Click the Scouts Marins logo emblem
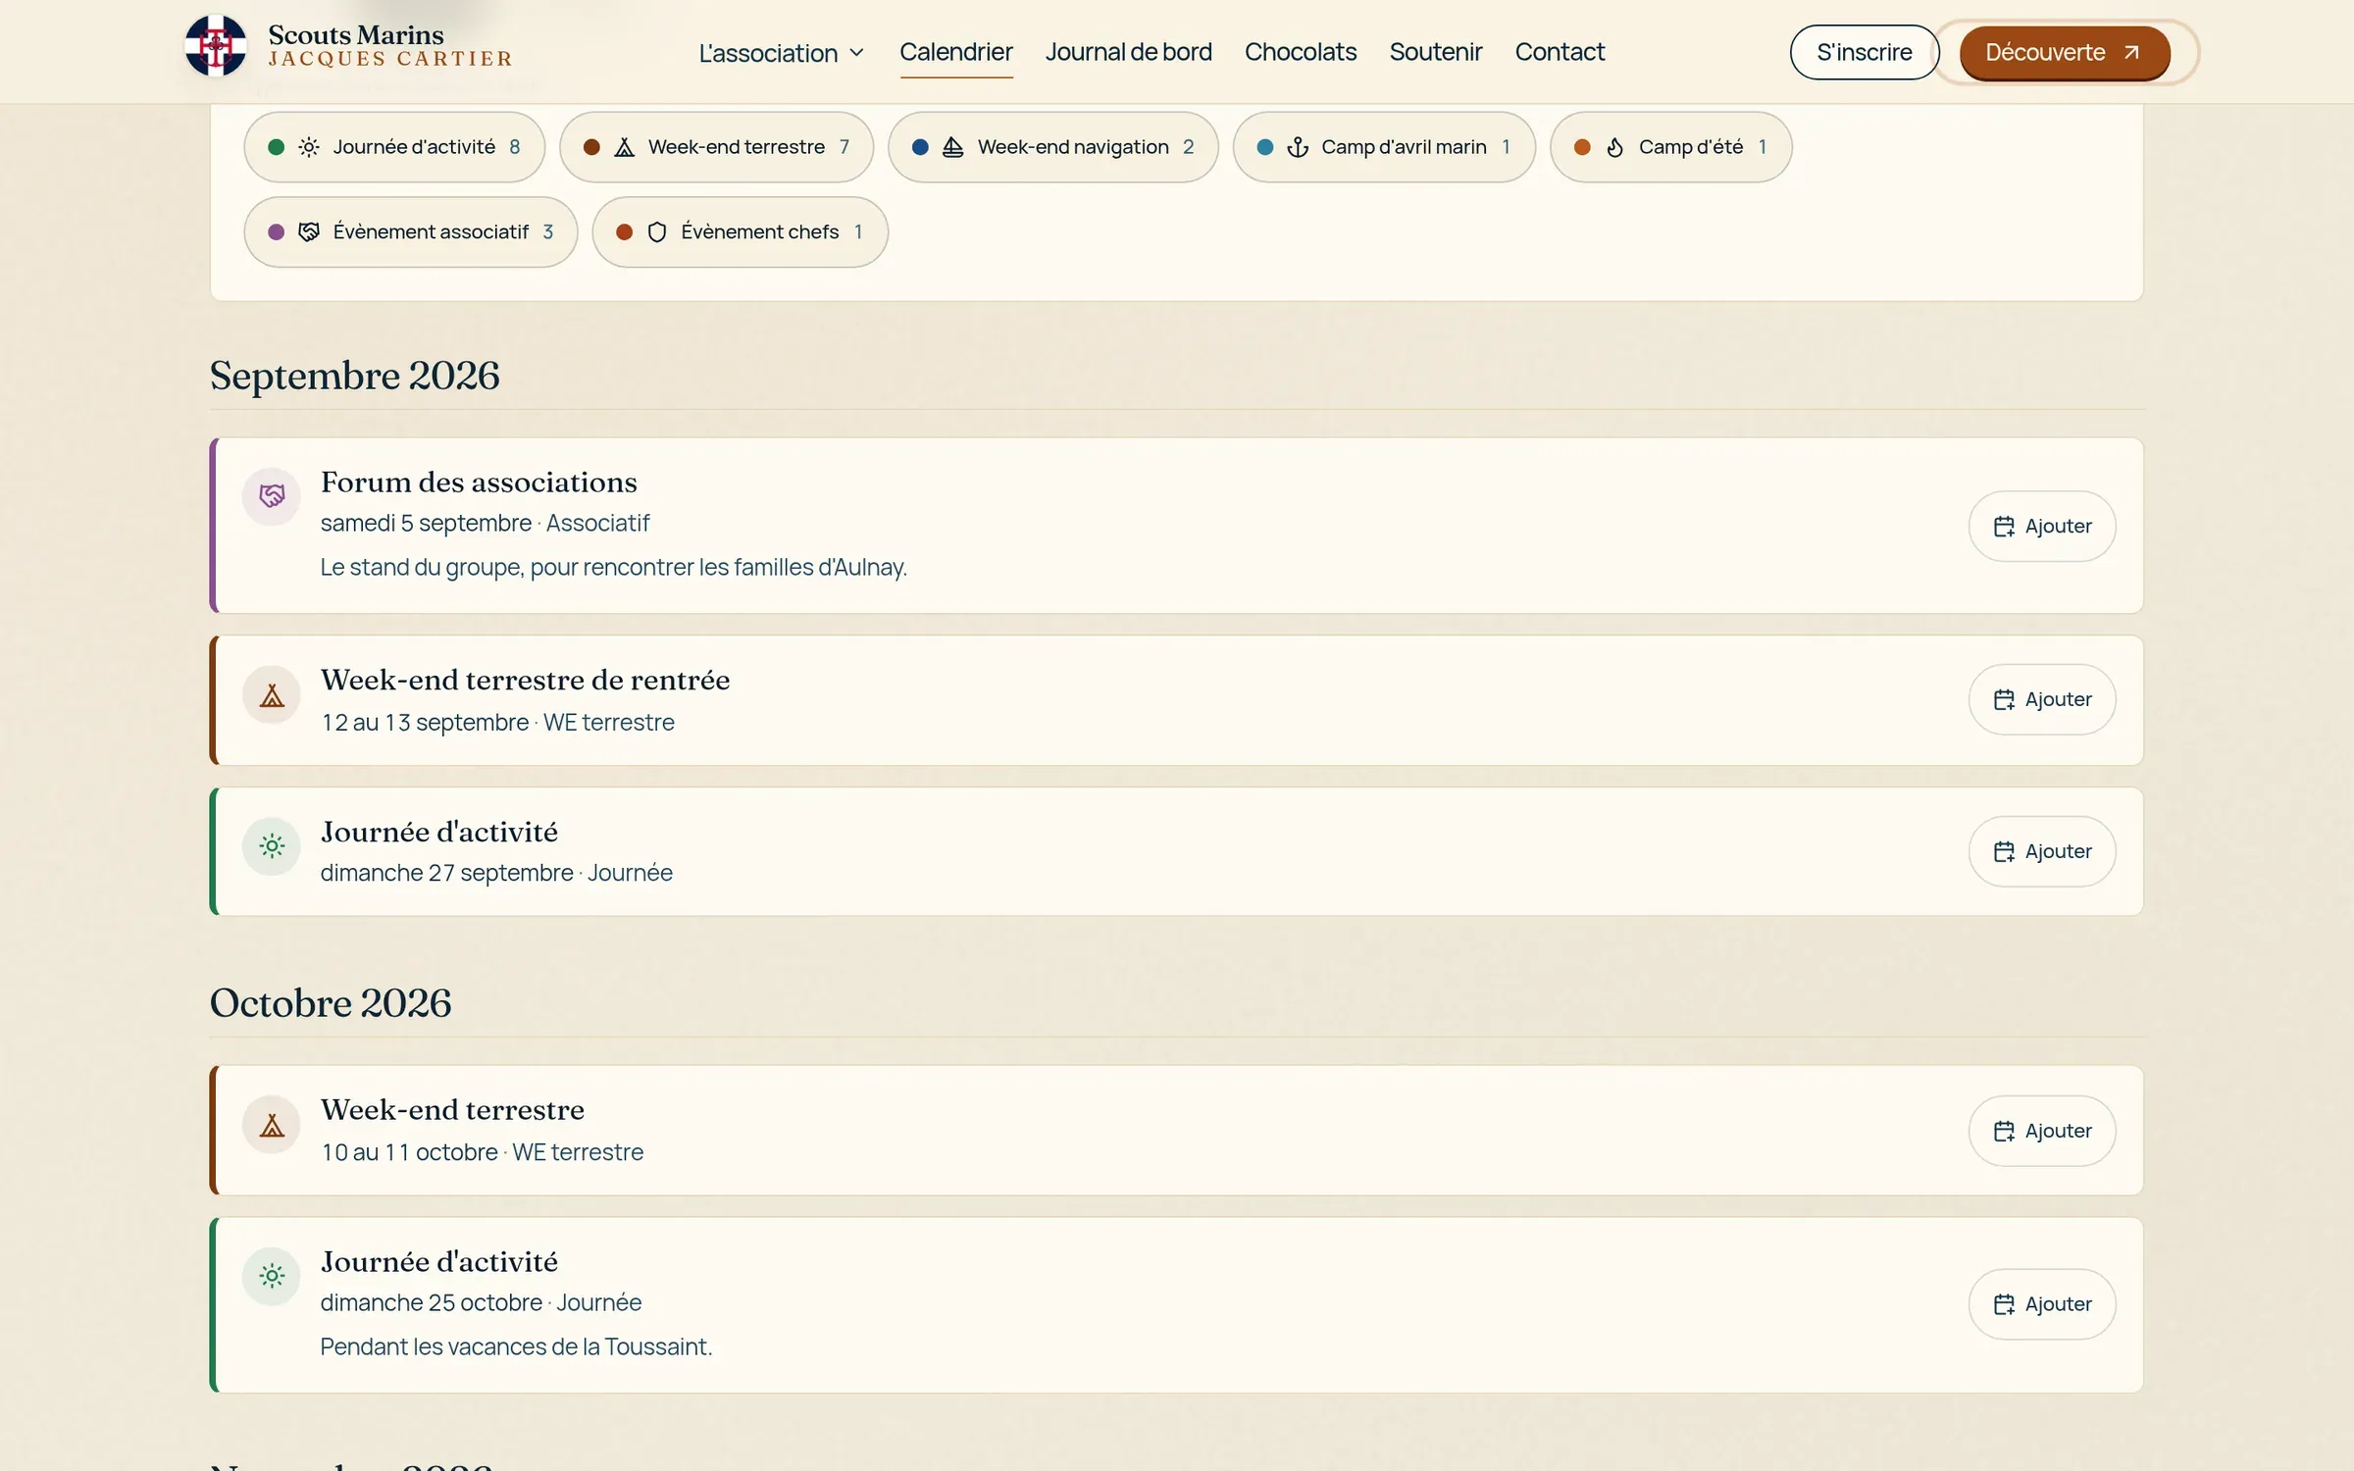The height and width of the screenshot is (1471, 2354). coord(216,45)
